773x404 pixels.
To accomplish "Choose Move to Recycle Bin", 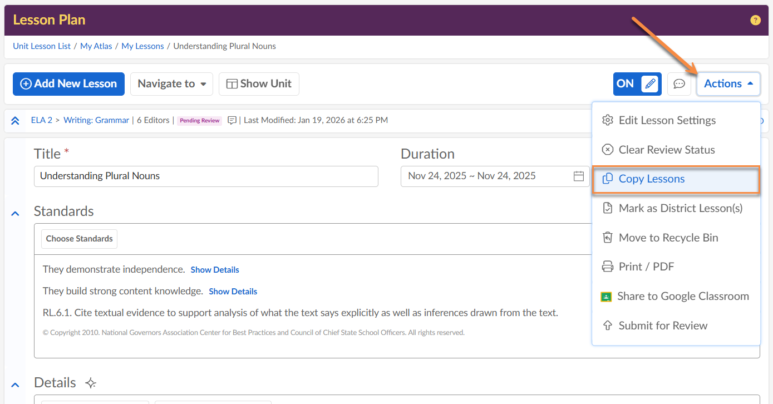I will point(668,238).
